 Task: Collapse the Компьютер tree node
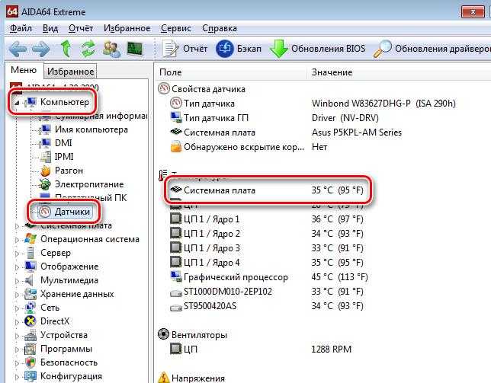pos(17,103)
